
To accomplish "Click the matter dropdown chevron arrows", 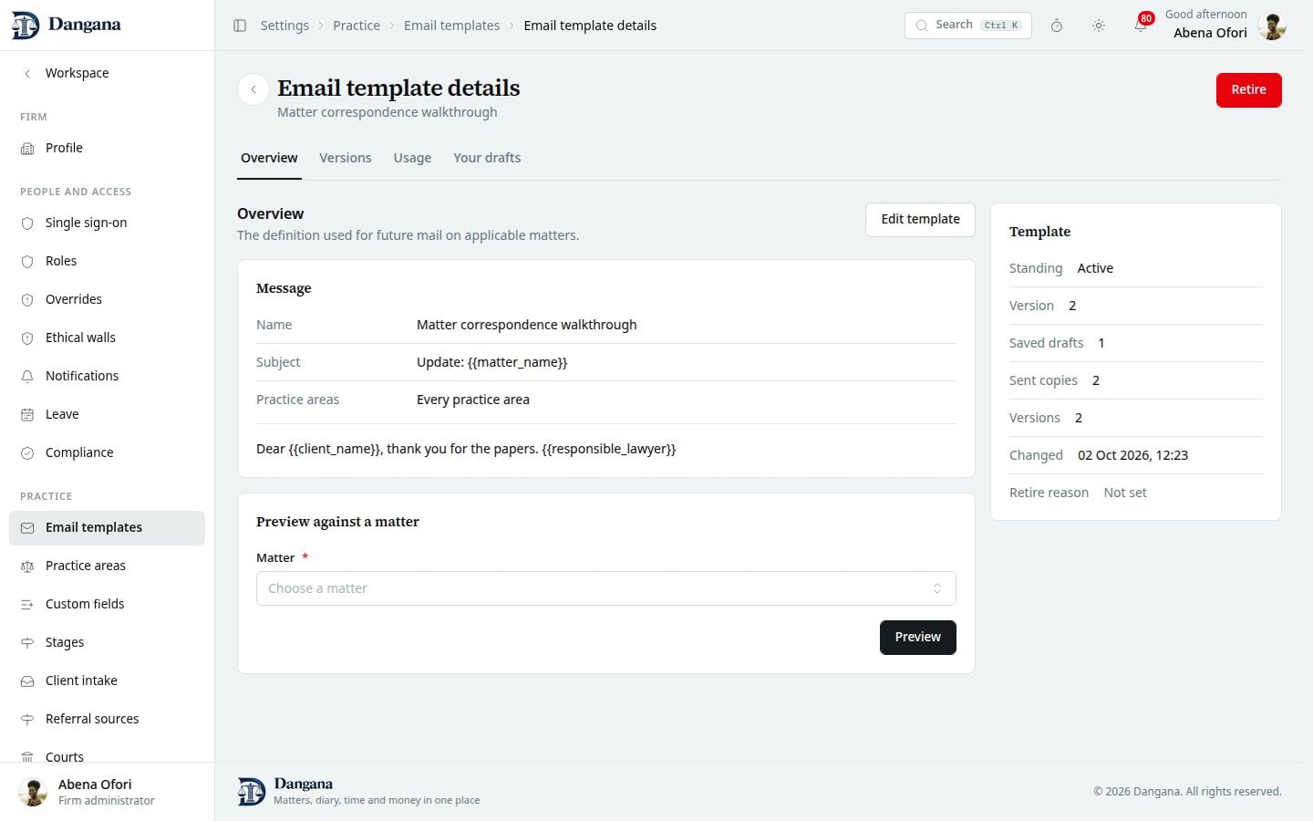I will click(x=936, y=588).
